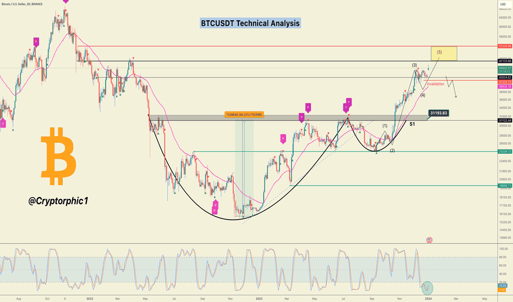513x302 pixels.
Task: Click Oct on the time axis
Action: point(47,298)
